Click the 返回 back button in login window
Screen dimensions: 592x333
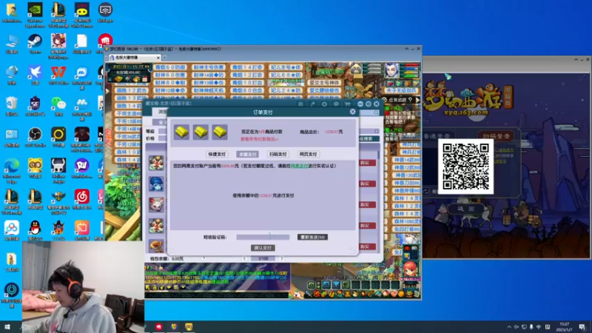coord(466,209)
